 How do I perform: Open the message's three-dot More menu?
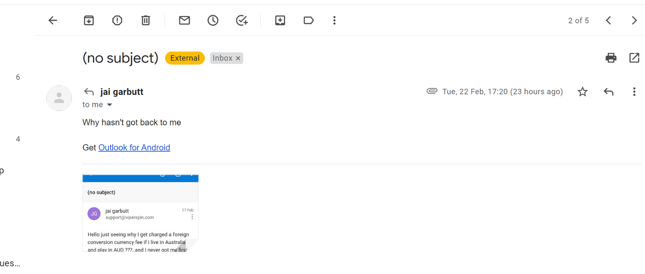[x=634, y=91]
